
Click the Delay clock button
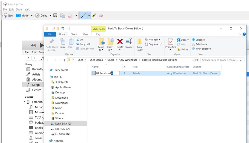coord(41,15)
